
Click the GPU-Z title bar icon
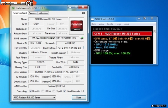click(13, 8)
